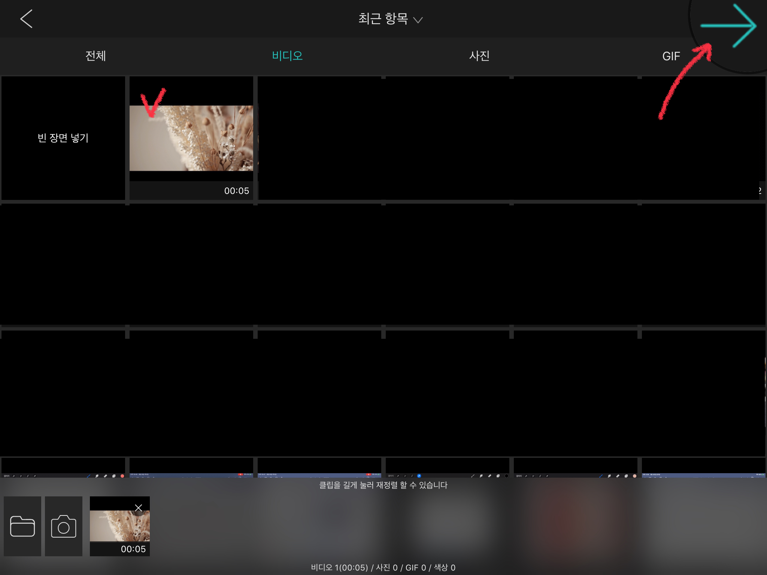Viewport: 767px width, 575px height.
Task: Expand album list via chevron beside 최근 항목
Action: click(x=418, y=20)
